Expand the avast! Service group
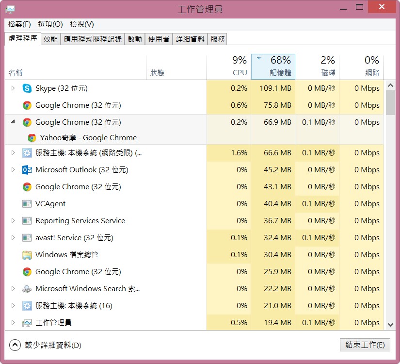The image size is (400, 364). click(13, 237)
